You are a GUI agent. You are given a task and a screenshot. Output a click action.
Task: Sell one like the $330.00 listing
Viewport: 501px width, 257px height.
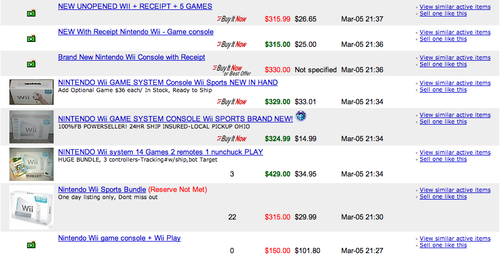(443, 65)
